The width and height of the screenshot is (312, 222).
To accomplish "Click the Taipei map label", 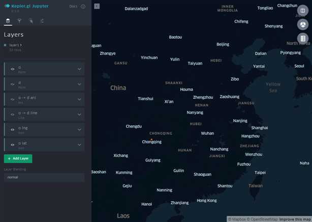I will tap(260, 173).
